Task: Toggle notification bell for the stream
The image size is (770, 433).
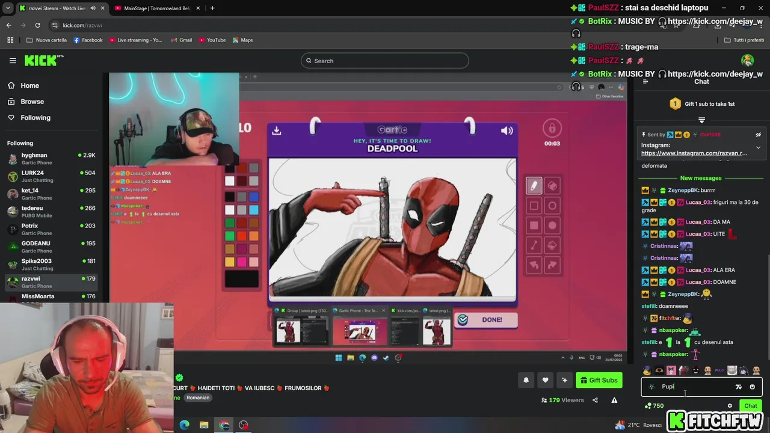Action: click(526, 380)
